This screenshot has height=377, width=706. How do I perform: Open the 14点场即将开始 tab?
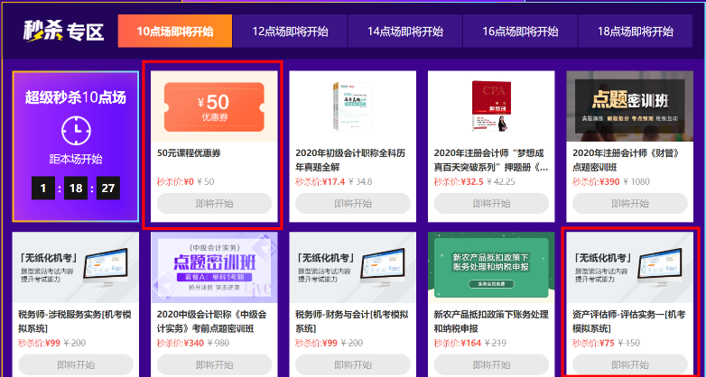(x=405, y=31)
